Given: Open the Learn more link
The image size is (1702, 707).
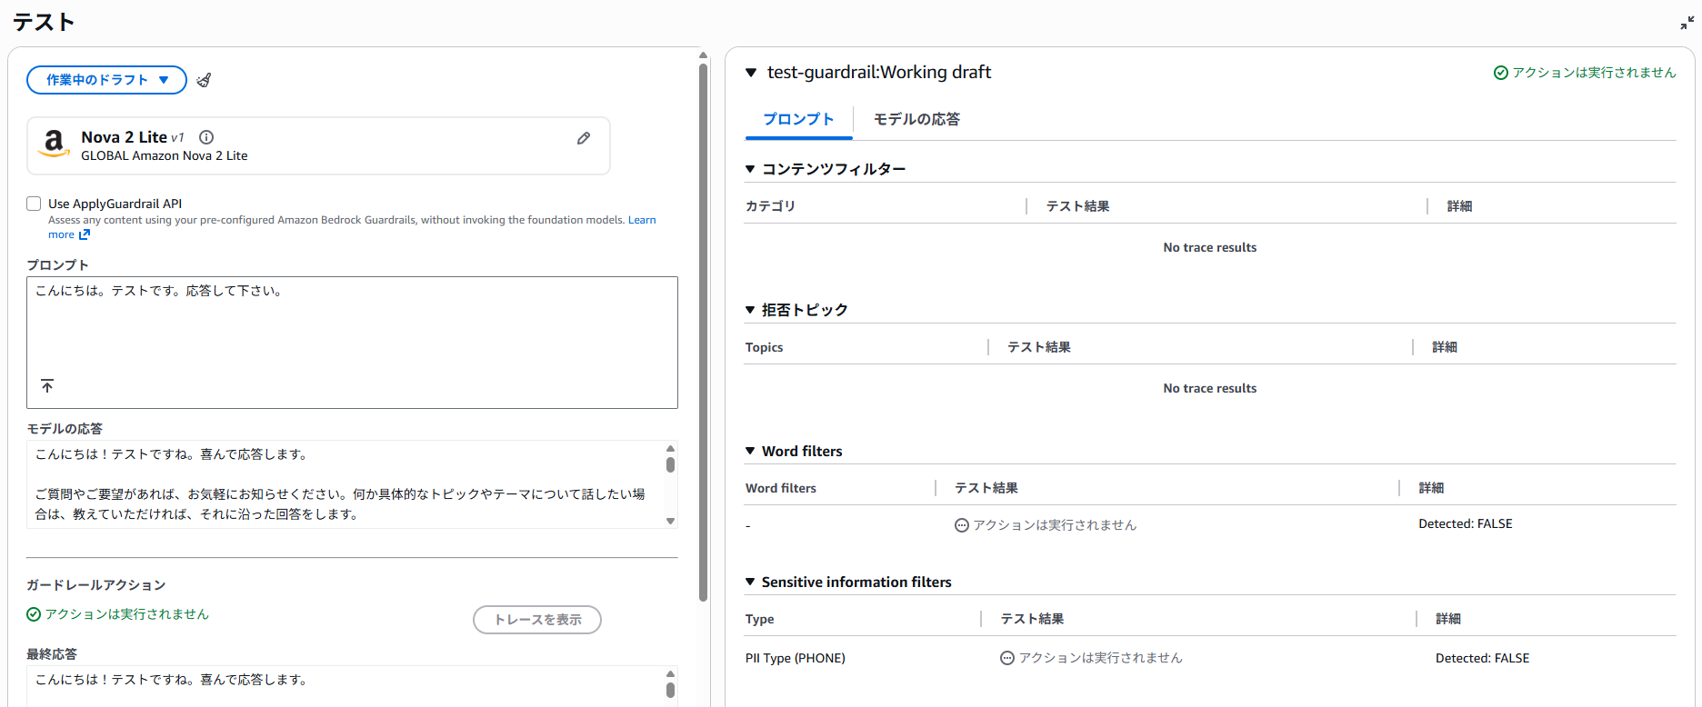Looking at the screenshot, I should tap(642, 220).
